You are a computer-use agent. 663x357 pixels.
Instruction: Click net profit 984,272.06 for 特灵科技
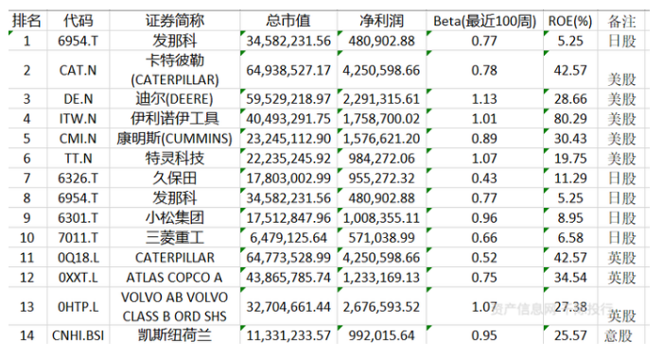pos(381,159)
